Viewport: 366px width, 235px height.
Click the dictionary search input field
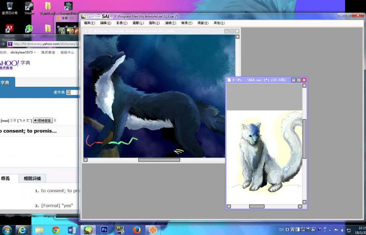coord(72,92)
